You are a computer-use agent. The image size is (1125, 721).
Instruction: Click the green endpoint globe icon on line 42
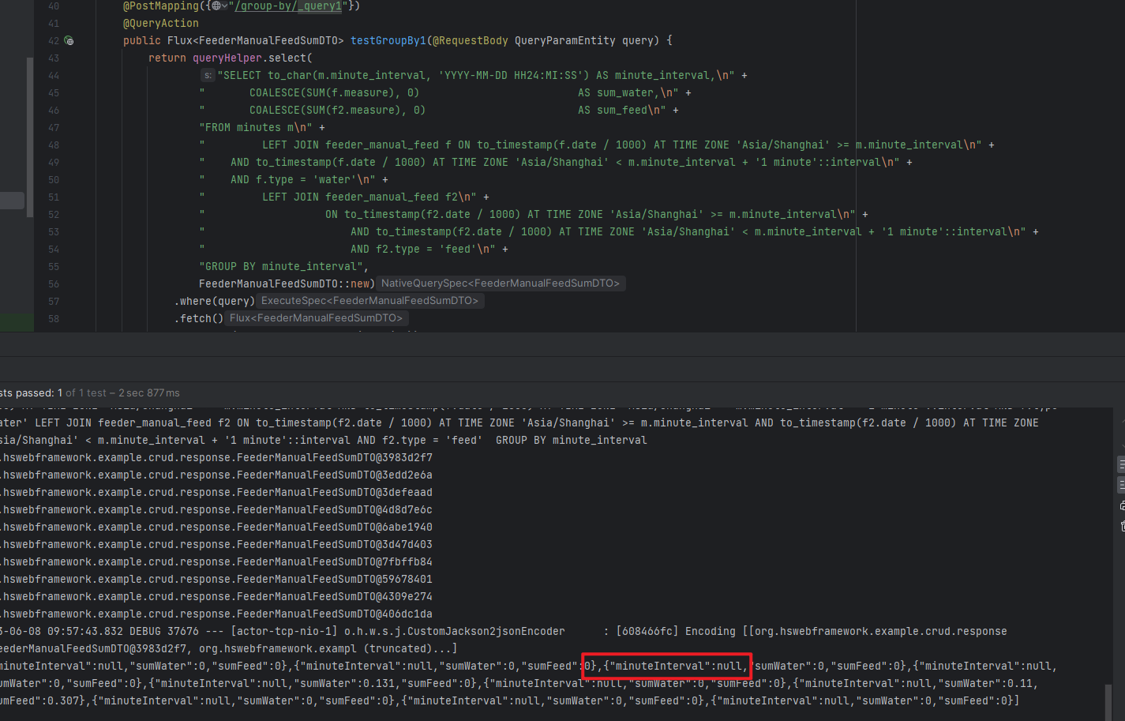pyautogui.click(x=69, y=39)
